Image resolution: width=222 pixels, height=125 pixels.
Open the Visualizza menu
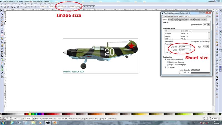coord(14,4)
